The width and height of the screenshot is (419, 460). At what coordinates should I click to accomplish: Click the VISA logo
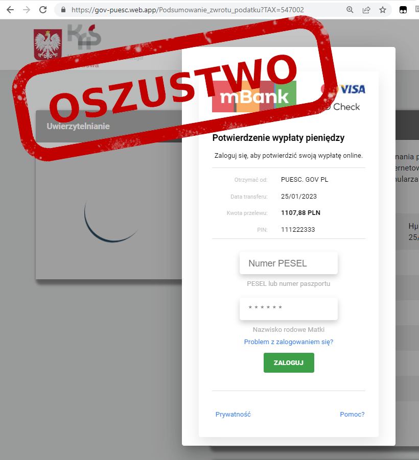pyautogui.click(x=353, y=89)
